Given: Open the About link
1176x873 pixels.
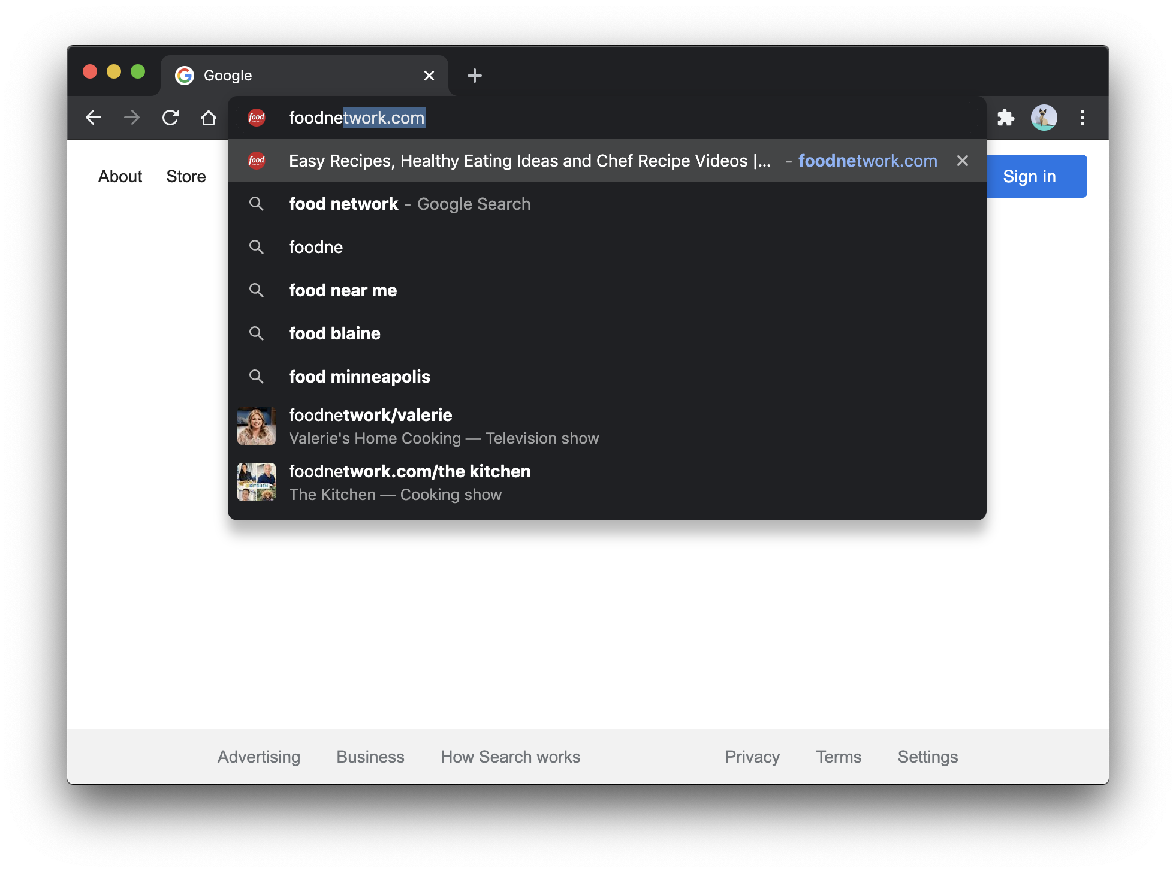Looking at the screenshot, I should [120, 176].
